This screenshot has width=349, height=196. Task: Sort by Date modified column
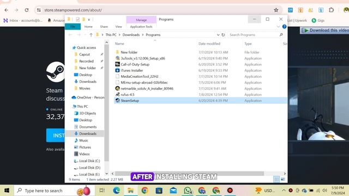point(209,44)
